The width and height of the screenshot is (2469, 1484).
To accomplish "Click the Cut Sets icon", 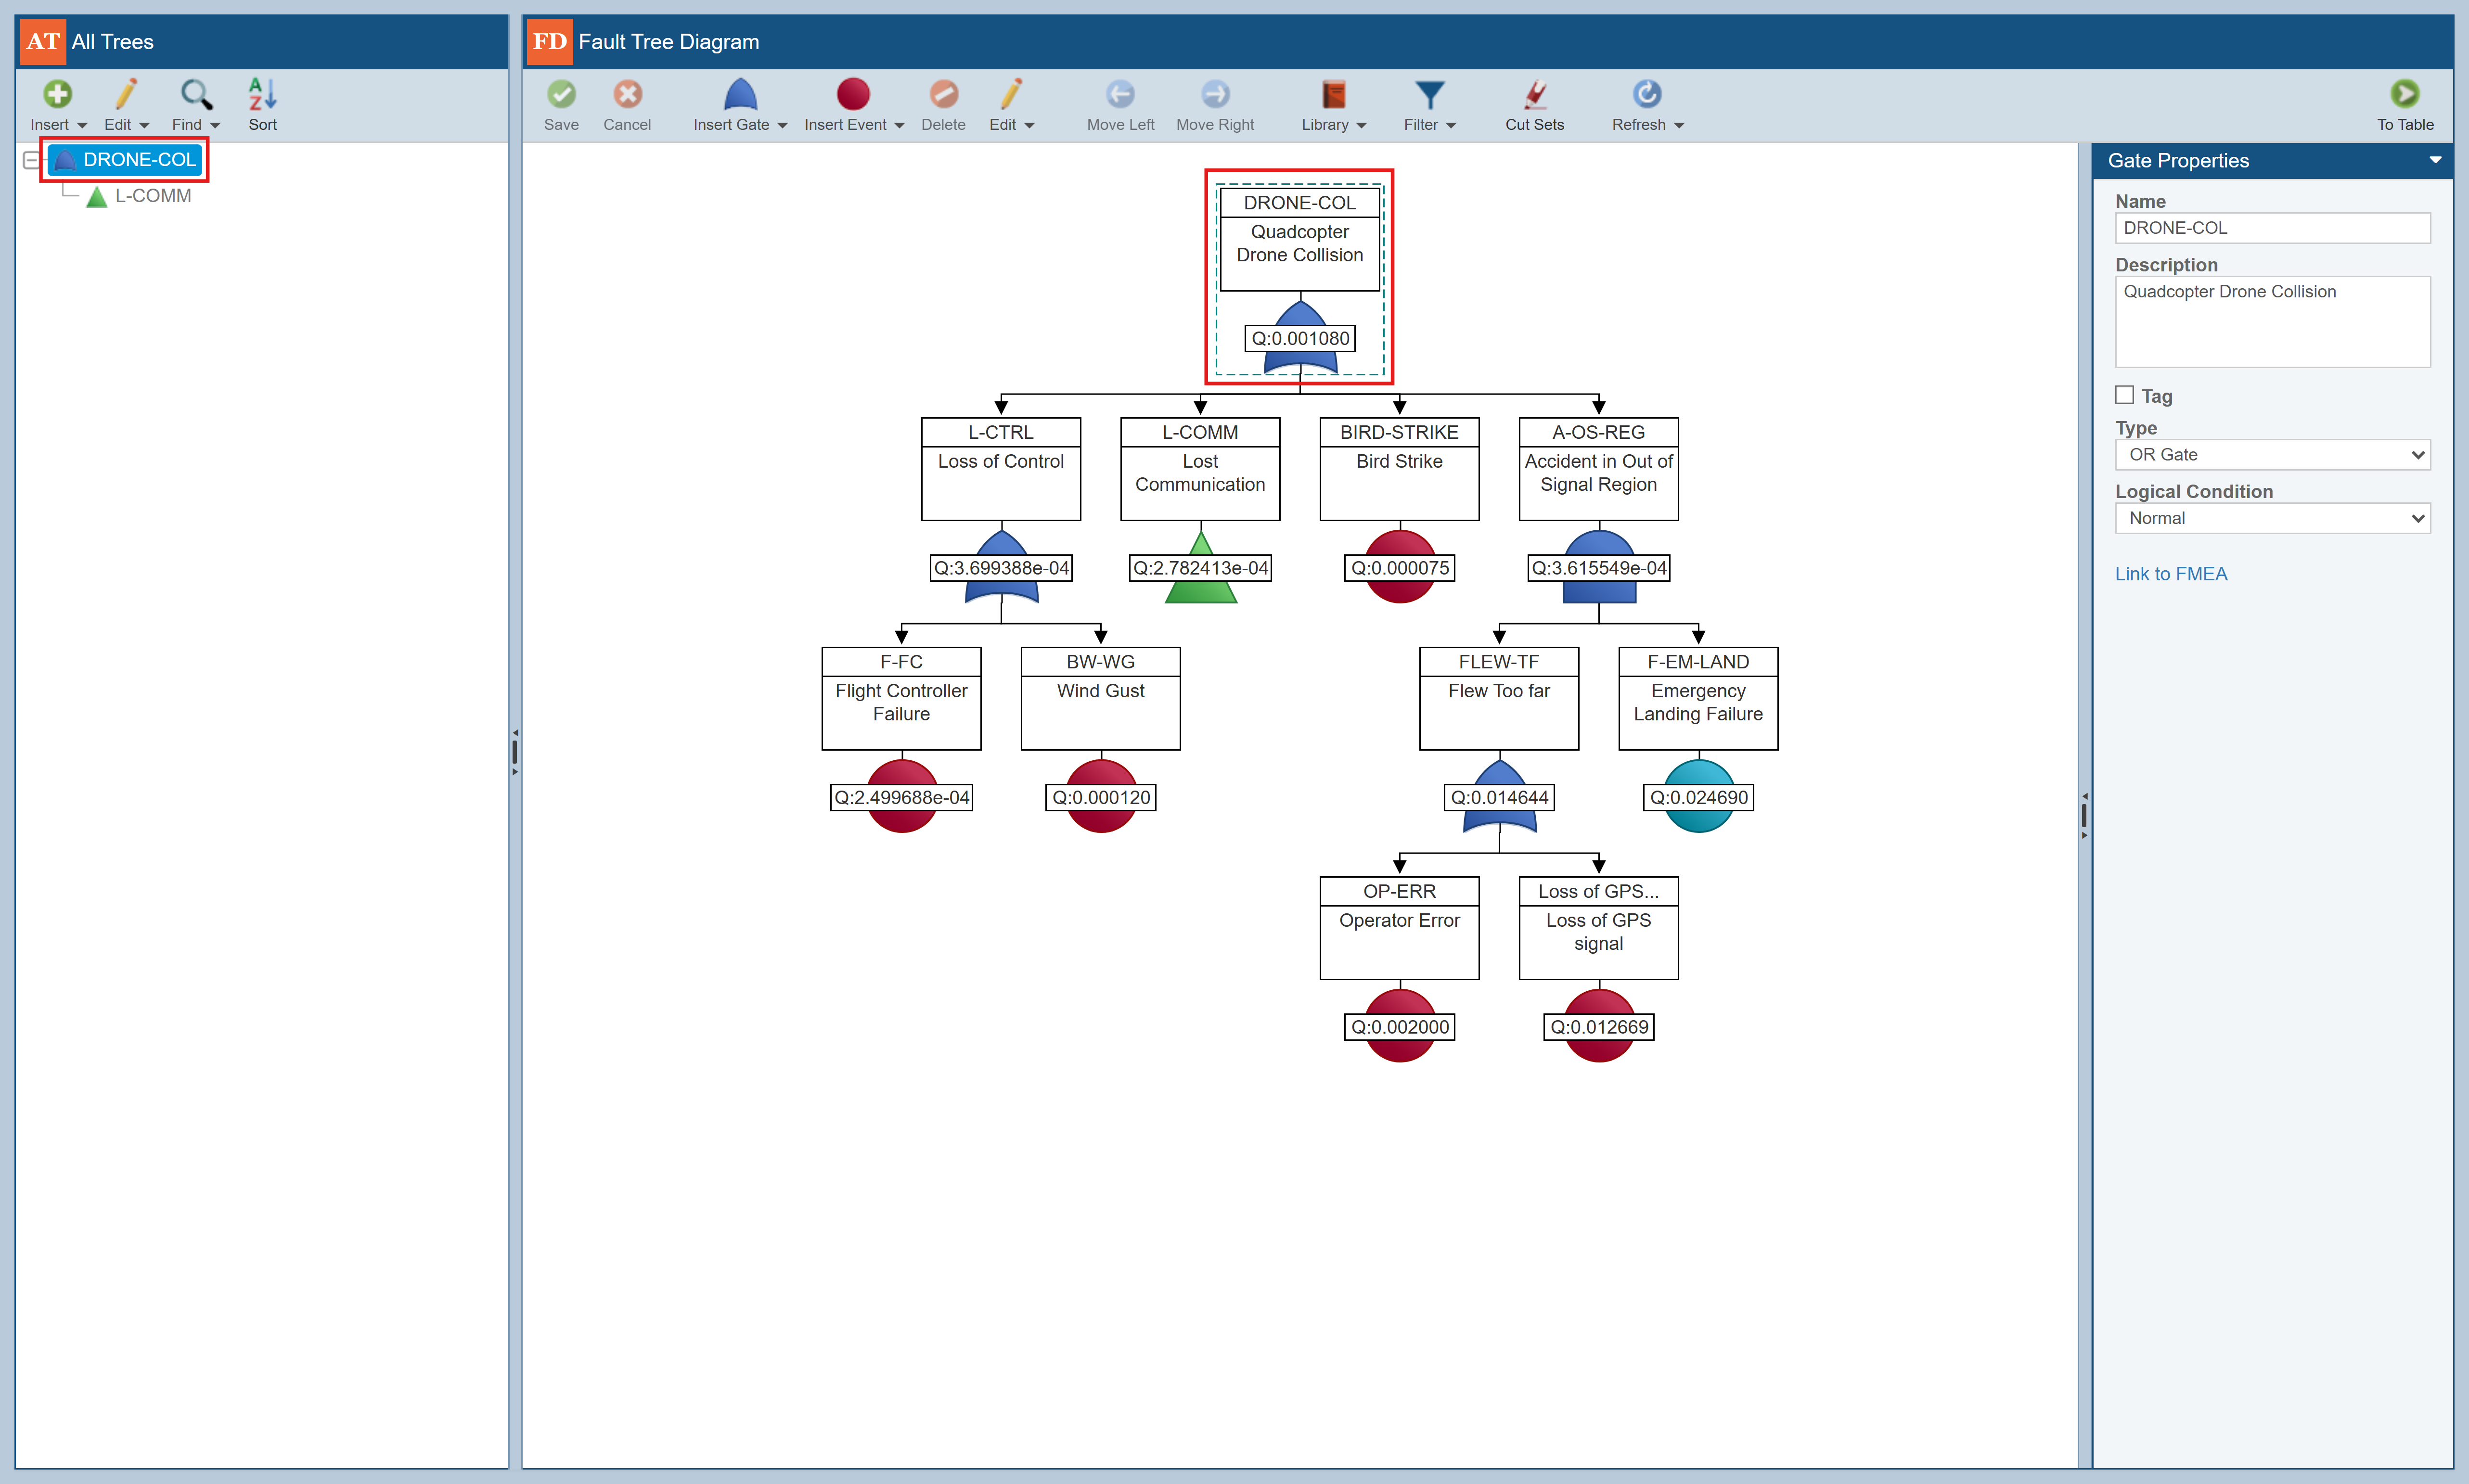I will [1534, 95].
